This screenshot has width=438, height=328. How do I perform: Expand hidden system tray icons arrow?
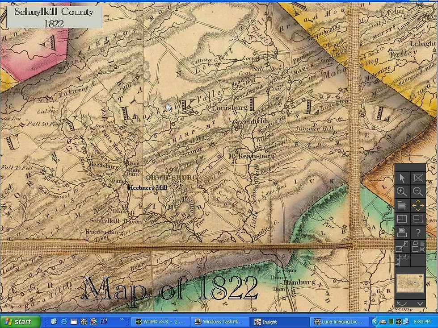tap(375, 322)
